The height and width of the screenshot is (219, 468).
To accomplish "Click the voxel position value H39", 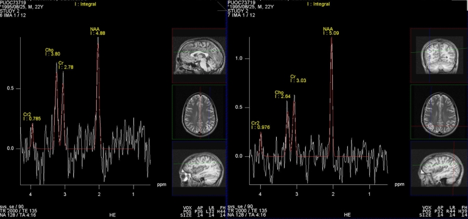I will click(x=464, y=211).
